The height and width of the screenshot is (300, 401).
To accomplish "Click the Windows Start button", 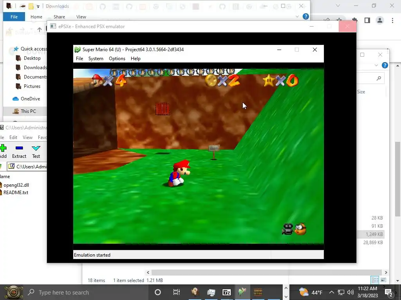I will coord(13,292).
